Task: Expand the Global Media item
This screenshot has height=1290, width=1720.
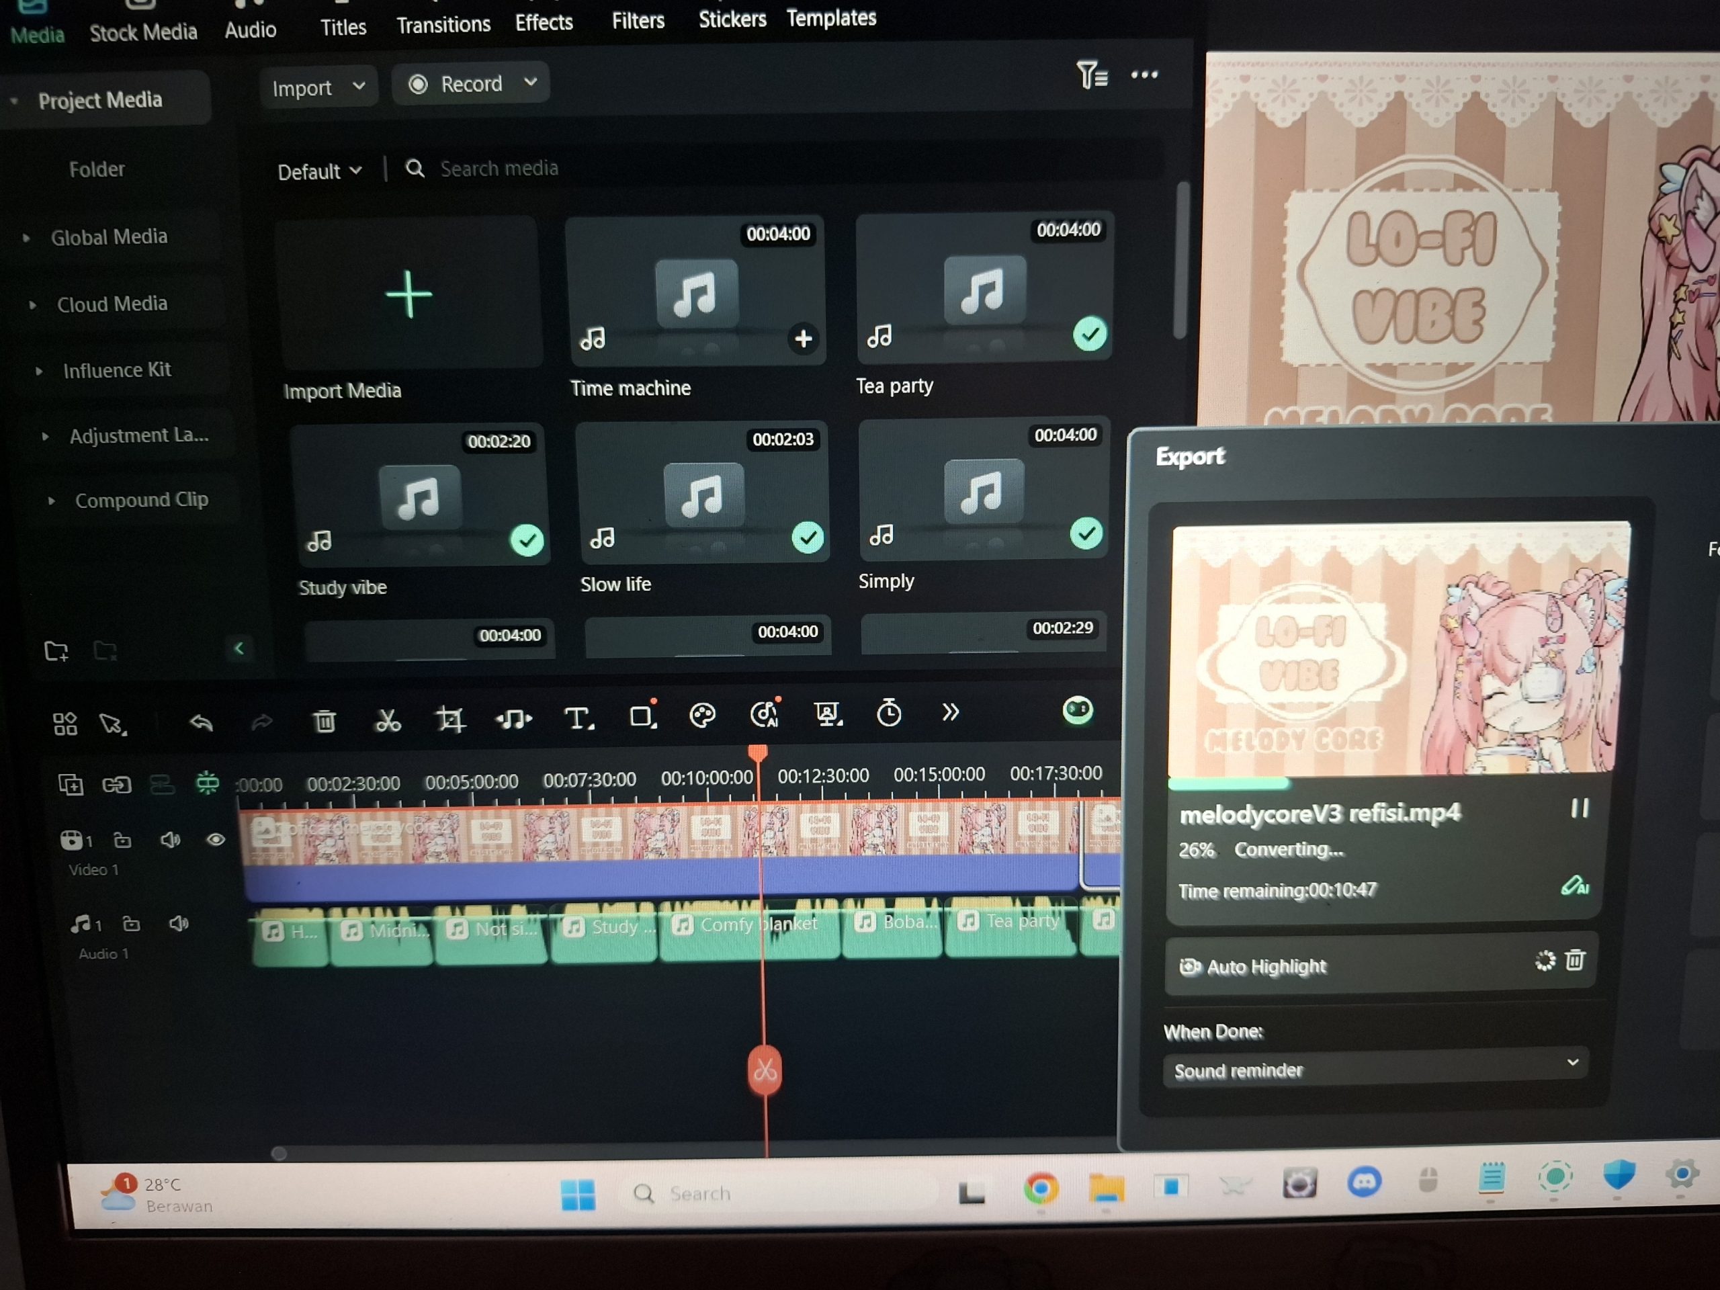Action: 26,238
